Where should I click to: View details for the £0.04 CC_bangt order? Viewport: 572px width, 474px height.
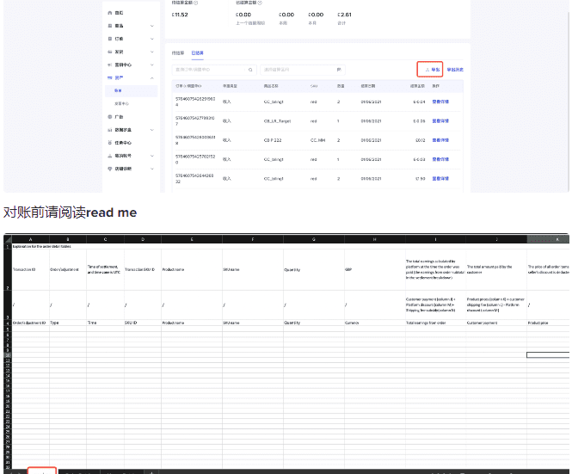pyautogui.click(x=440, y=102)
